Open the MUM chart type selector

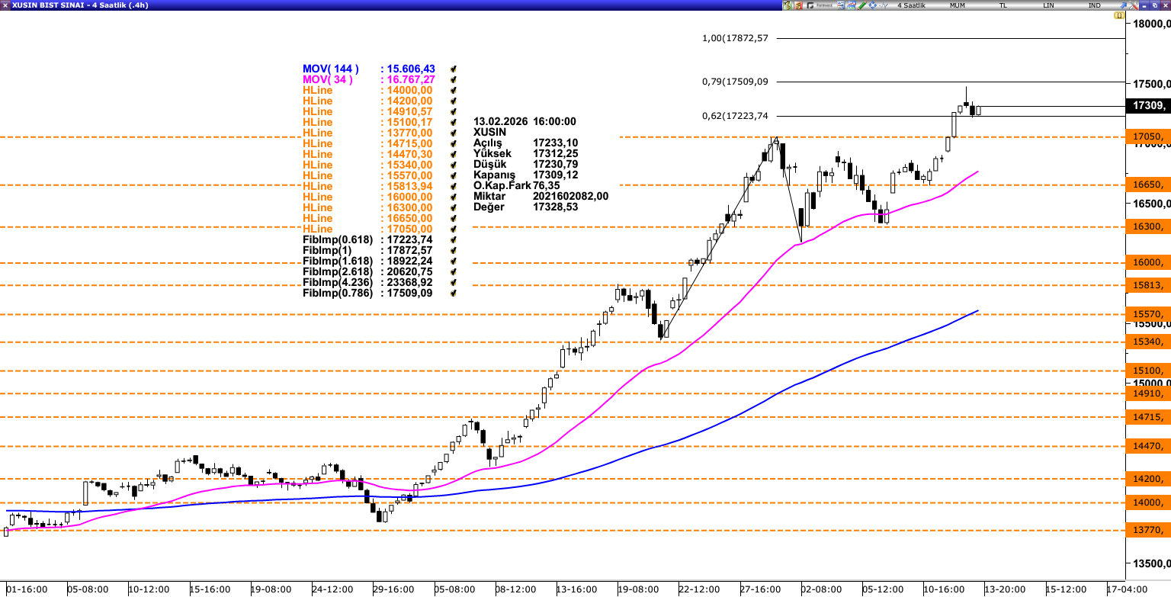click(x=958, y=5)
